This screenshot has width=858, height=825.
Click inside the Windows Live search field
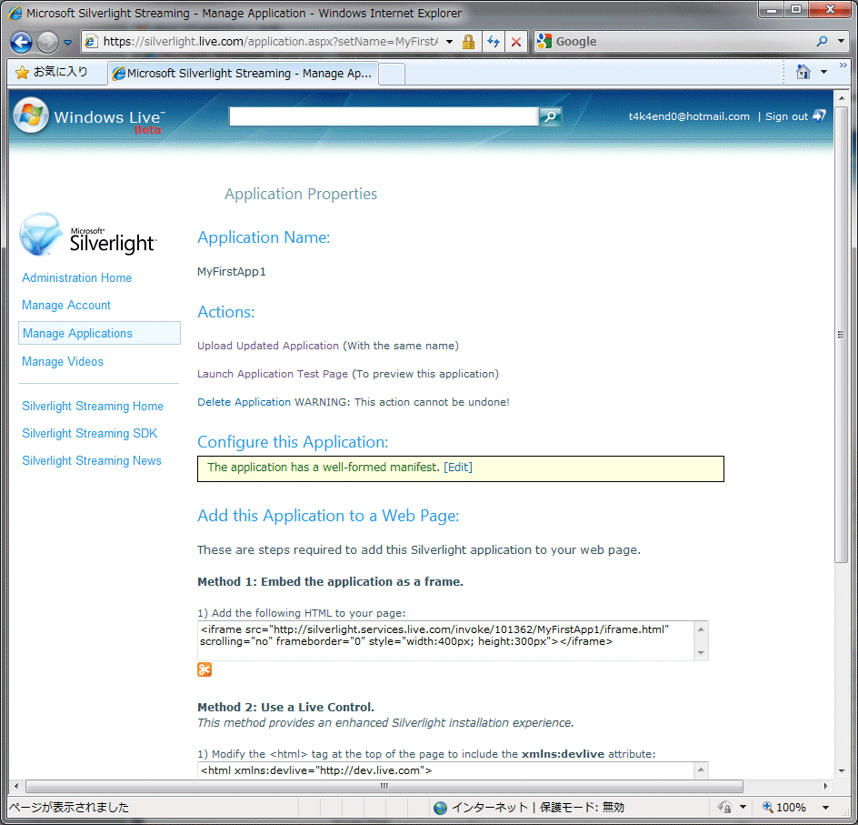click(383, 116)
